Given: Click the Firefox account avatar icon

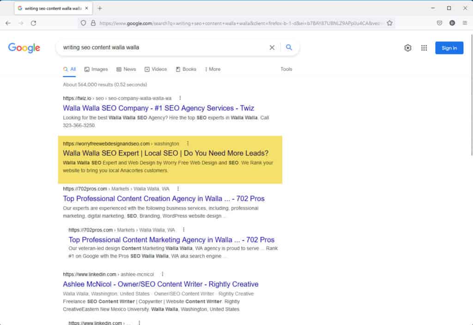Looking at the screenshot, I should (x=452, y=23).
